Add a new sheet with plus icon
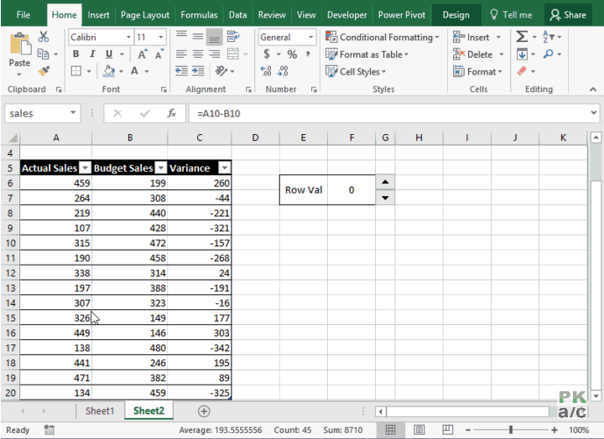 (204, 411)
